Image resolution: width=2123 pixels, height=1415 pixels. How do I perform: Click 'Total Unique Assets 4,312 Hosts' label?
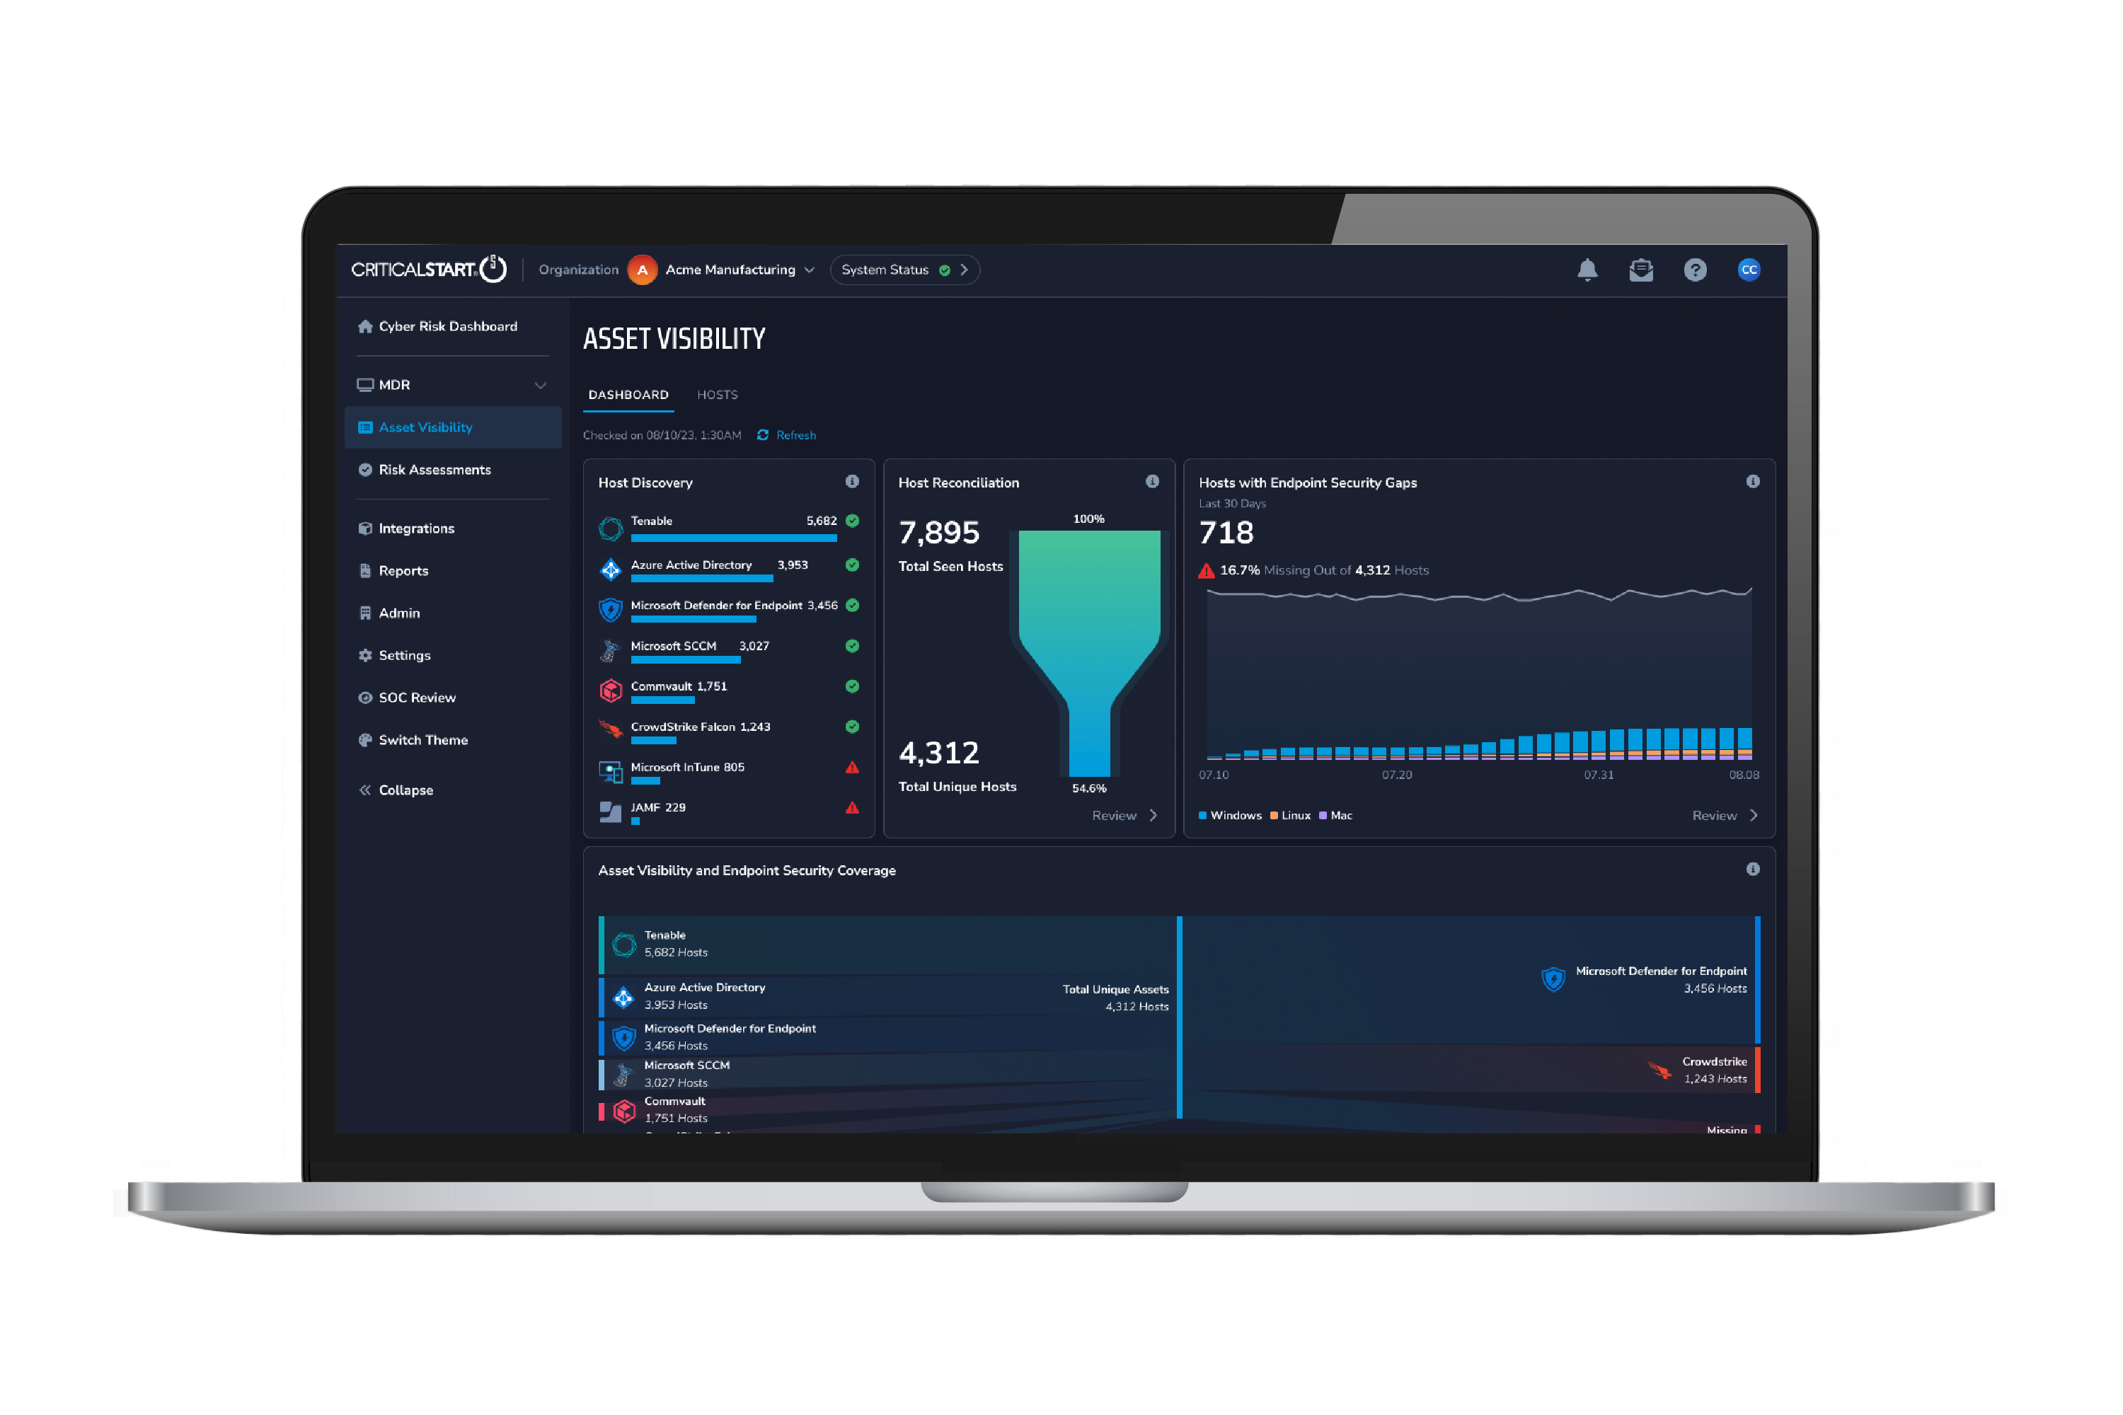[1116, 998]
